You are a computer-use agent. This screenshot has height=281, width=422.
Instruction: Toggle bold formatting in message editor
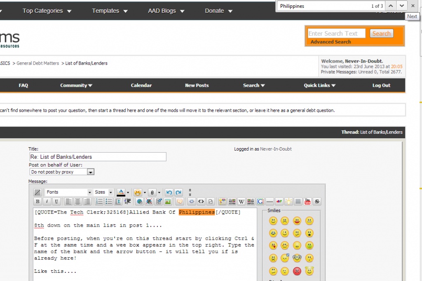click(x=38, y=202)
